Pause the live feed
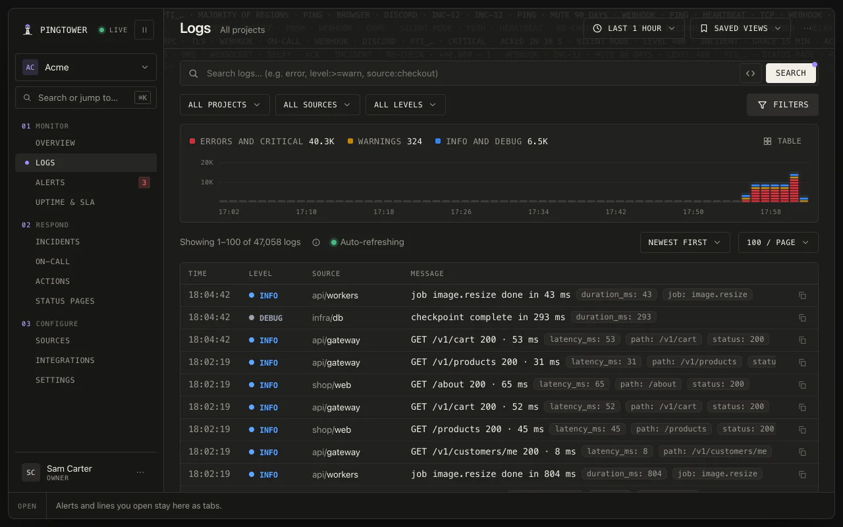This screenshot has width=843, height=527. [x=144, y=30]
